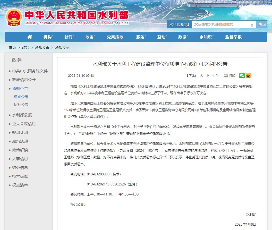Image resolution: width=272 pixels, height=230 pixels.
Task: Share the article via the WeChat icon
Action: point(242,76)
